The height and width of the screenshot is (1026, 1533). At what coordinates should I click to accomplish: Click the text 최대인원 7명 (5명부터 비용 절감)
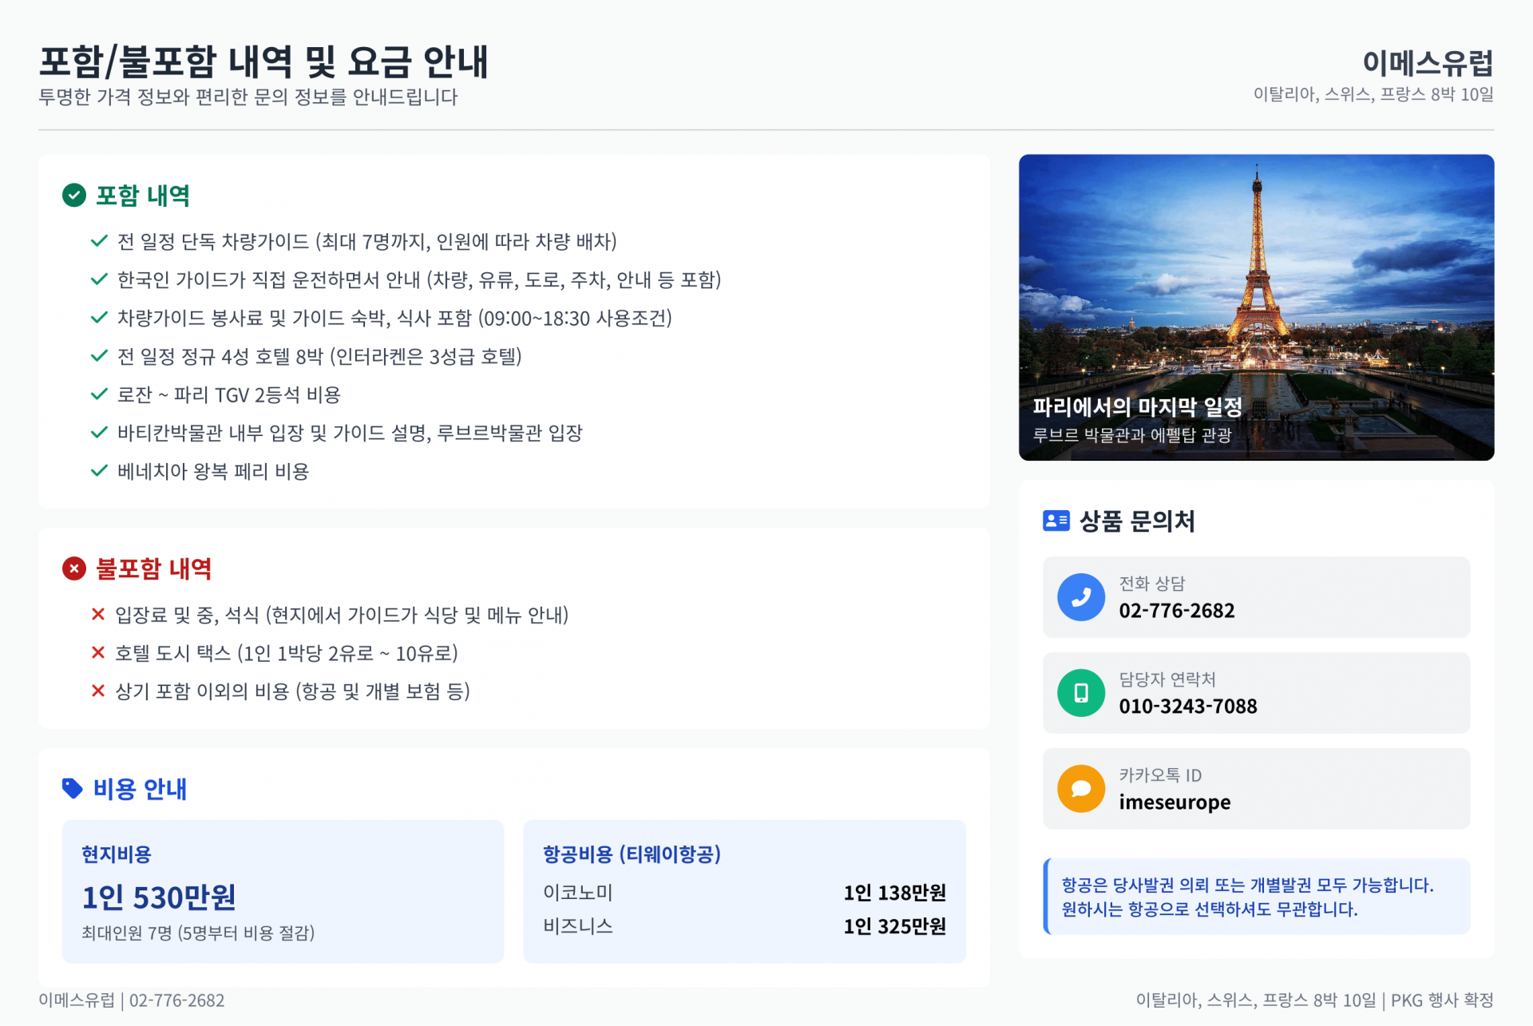(x=198, y=933)
